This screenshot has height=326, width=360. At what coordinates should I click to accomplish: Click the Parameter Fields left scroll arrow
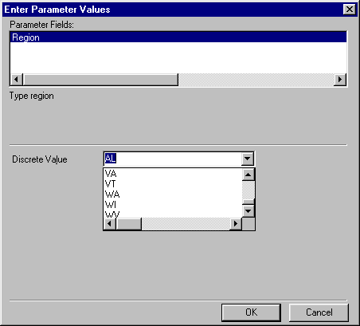[x=17, y=79]
